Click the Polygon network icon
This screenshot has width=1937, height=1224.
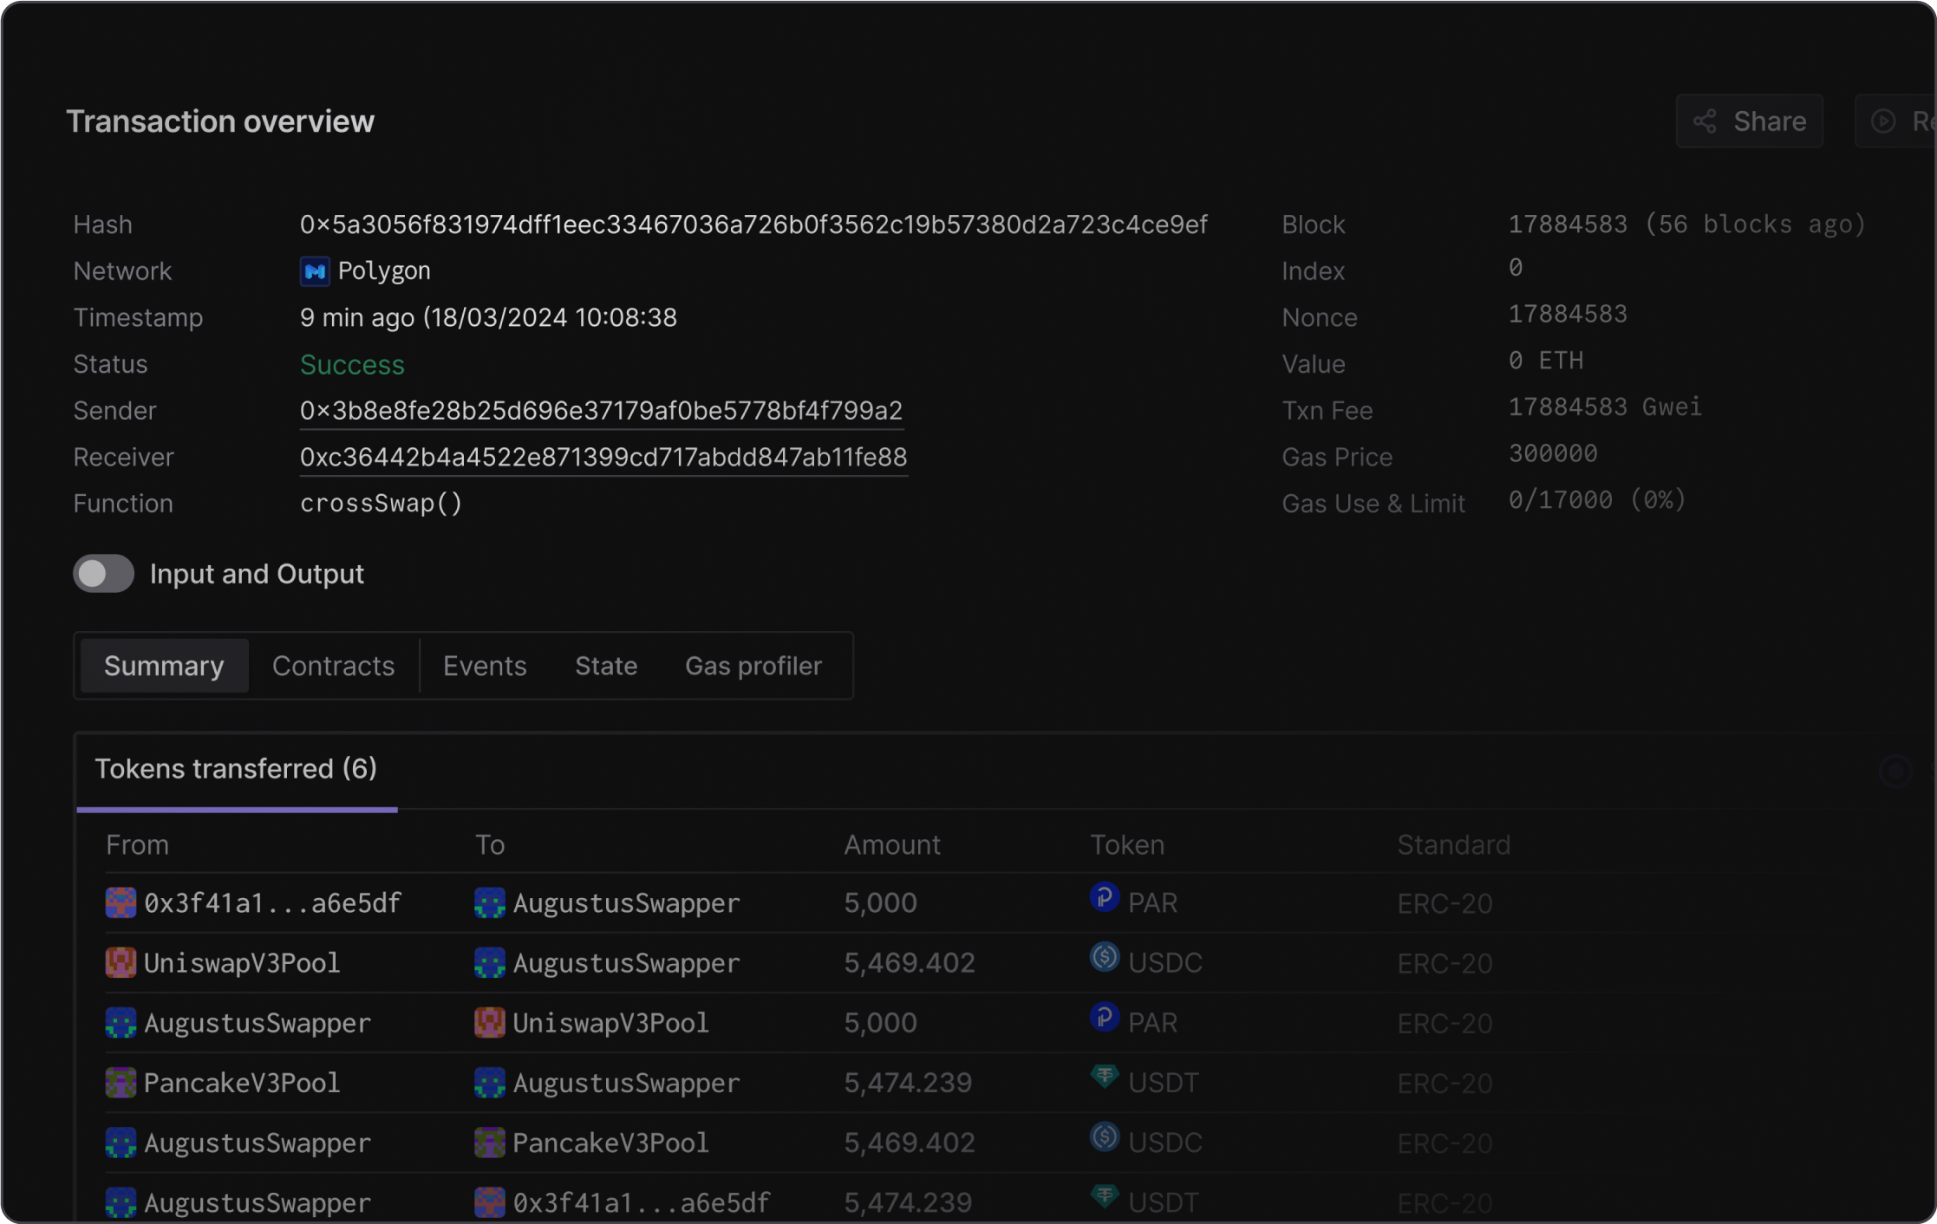click(x=315, y=270)
